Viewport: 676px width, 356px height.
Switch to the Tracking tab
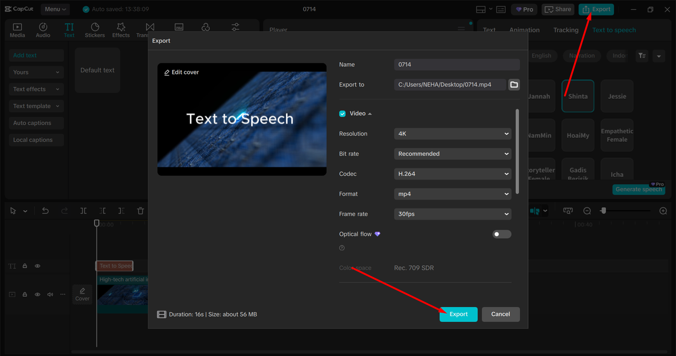tap(566, 30)
